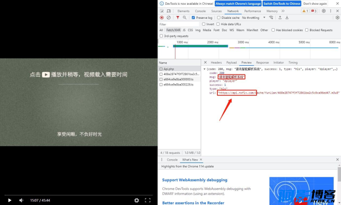This screenshot has height=205, width=341.
Task: Open DevTools settings gear
Action: [x=324, y=11]
